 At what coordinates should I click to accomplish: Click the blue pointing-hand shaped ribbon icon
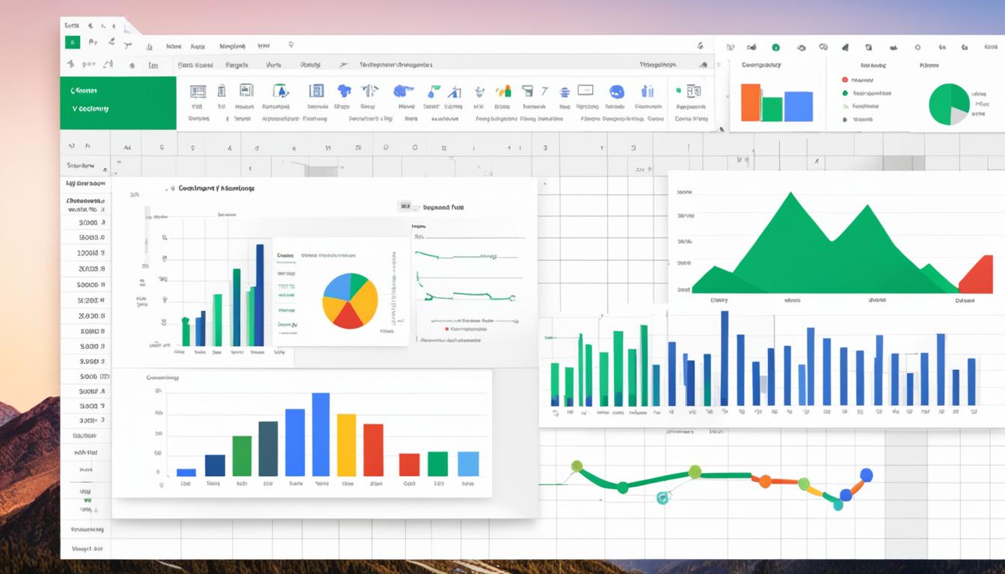point(404,91)
